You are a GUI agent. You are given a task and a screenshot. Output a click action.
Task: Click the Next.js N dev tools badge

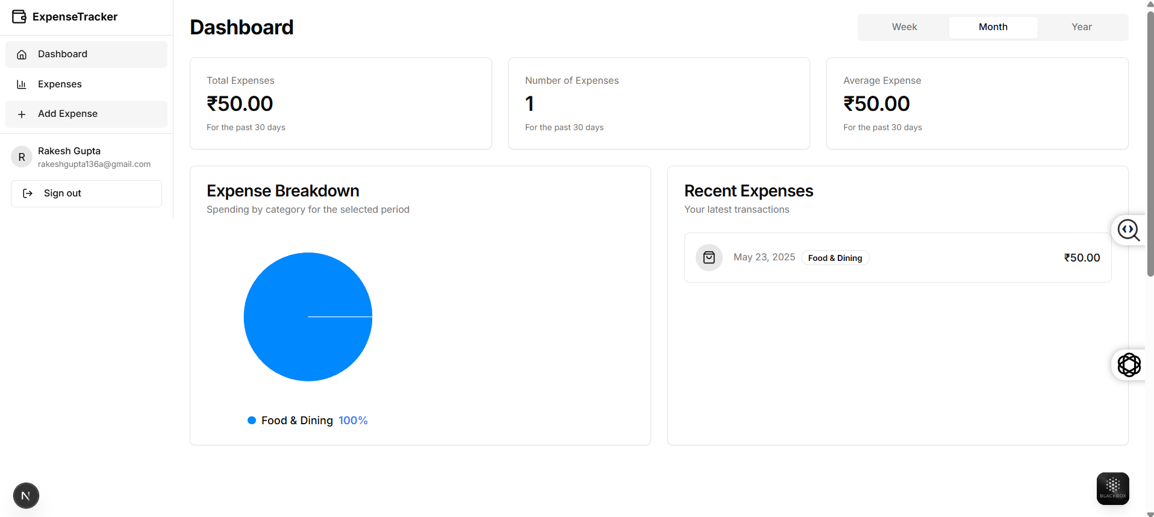tap(26, 496)
